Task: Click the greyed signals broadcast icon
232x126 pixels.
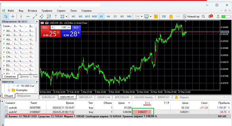Action: coord(178,16)
